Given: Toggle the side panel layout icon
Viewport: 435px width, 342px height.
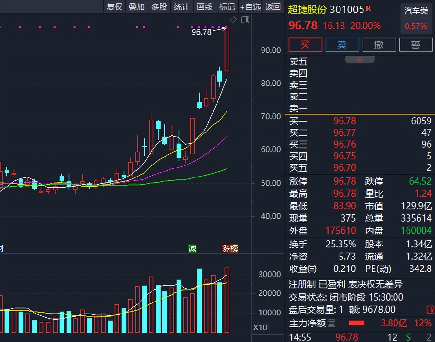Looking at the screenshot, I should 245,20.
